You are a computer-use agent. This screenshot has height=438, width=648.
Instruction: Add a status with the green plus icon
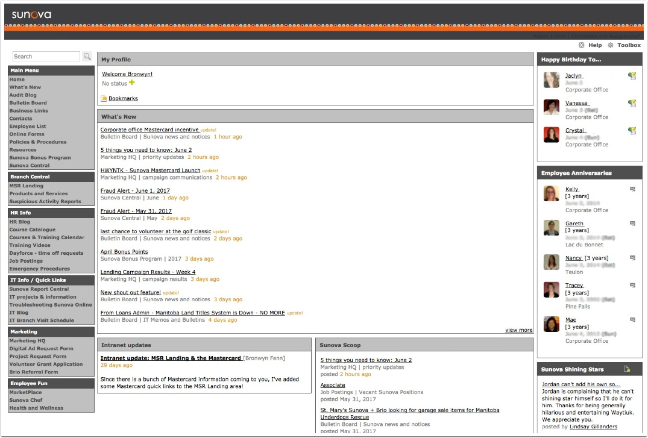point(131,83)
